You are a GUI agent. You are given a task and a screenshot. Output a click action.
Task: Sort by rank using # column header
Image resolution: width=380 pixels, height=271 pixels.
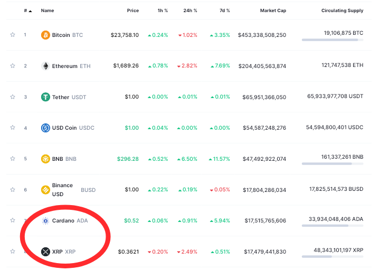(27, 11)
